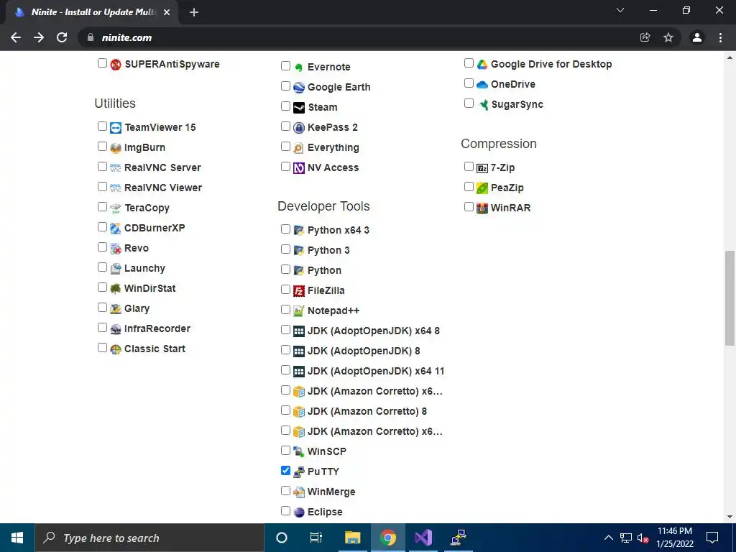Click the WinRAR books icon
The width and height of the screenshot is (736, 552).
tap(482, 208)
